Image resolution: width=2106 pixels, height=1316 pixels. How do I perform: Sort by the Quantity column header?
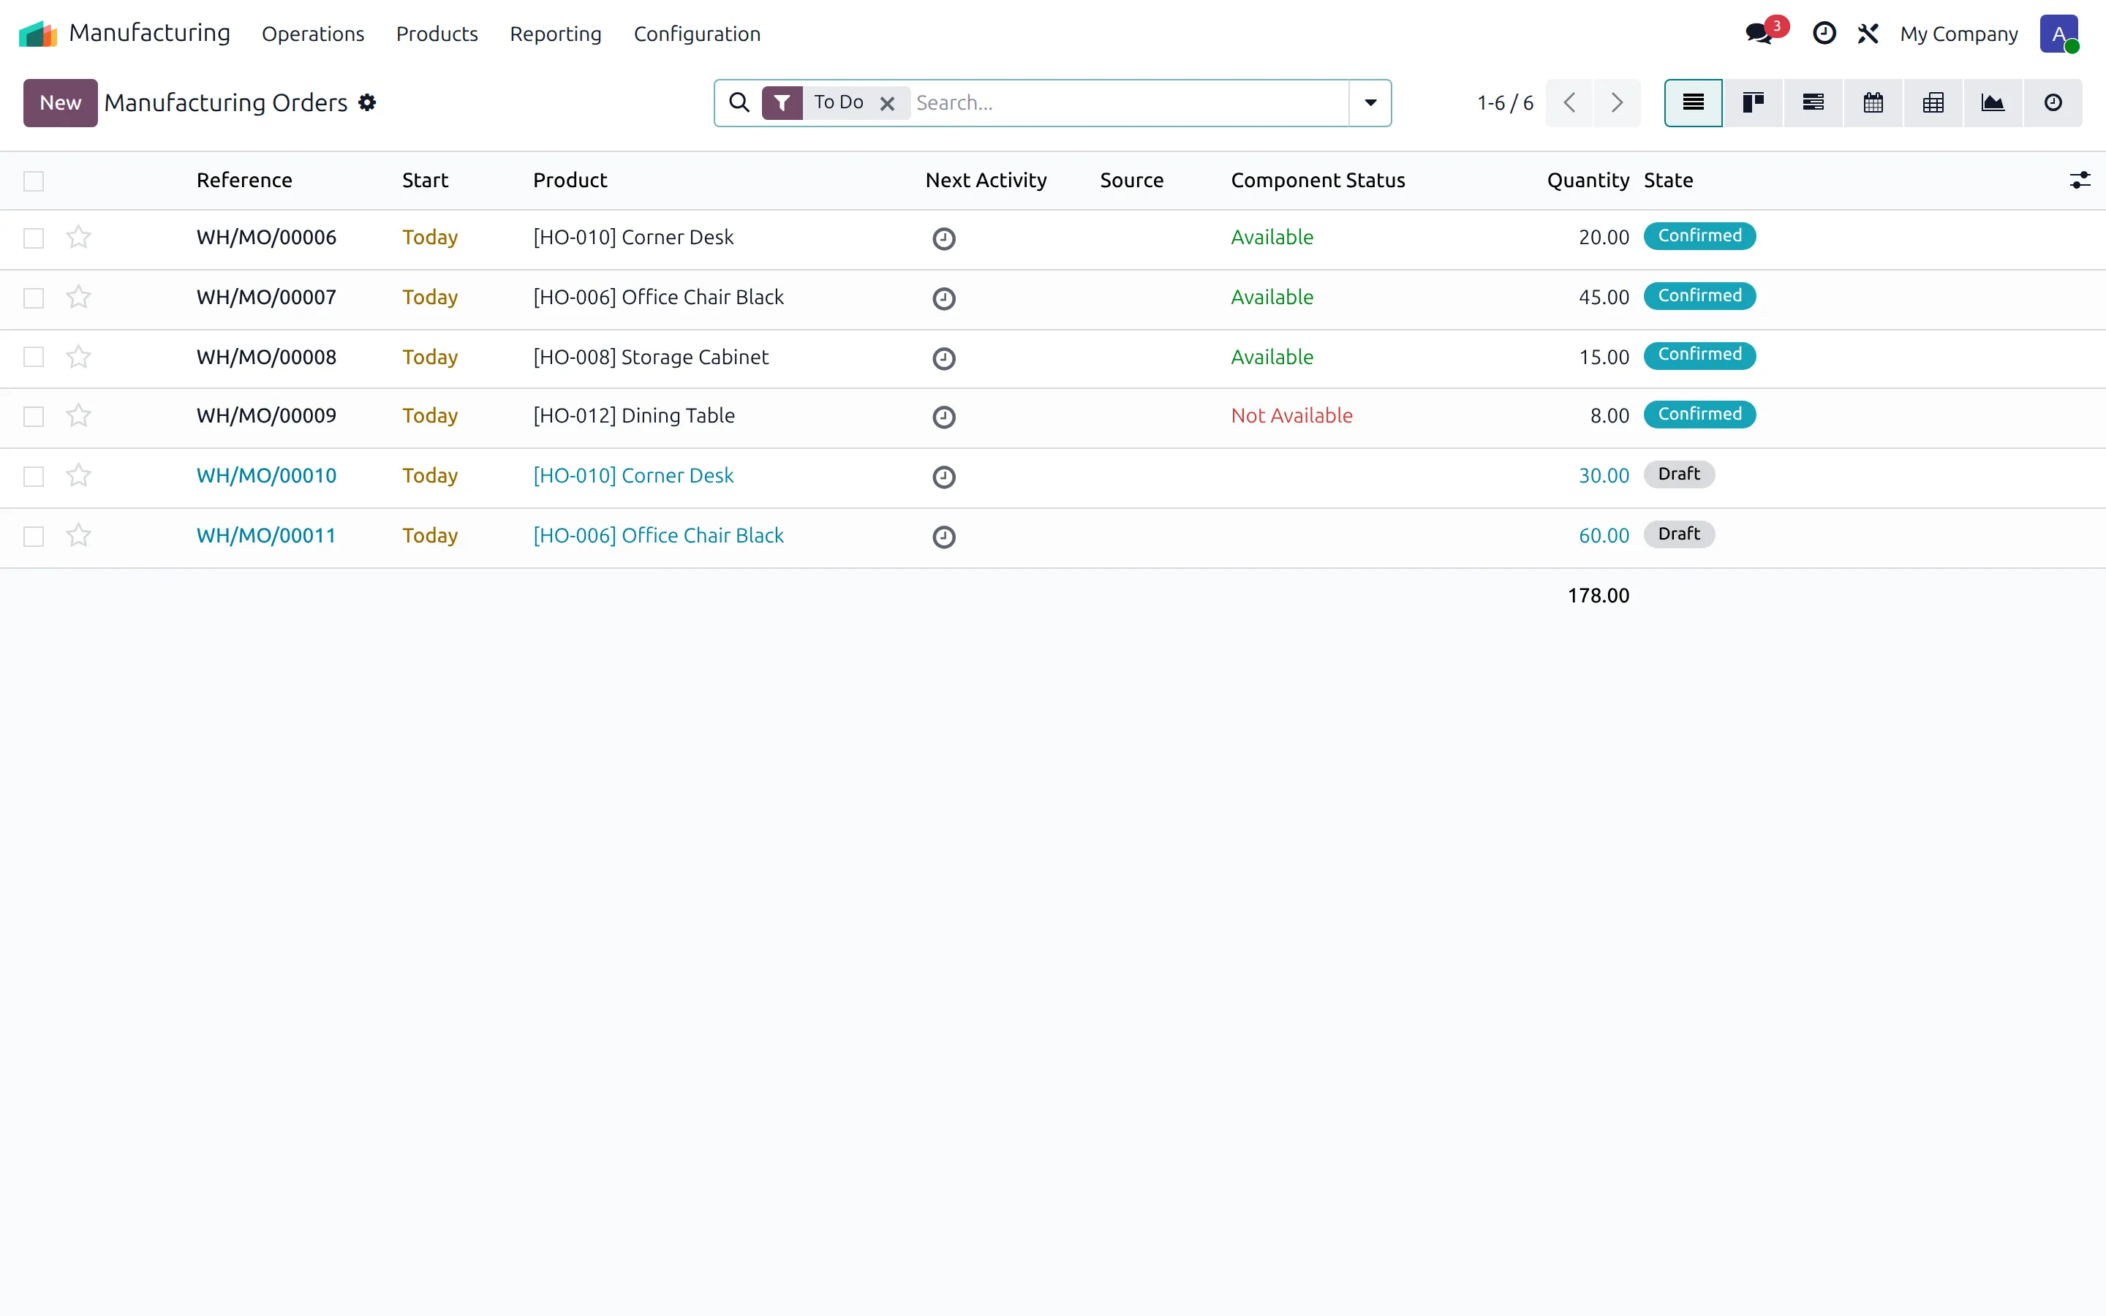pyautogui.click(x=1588, y=180)
